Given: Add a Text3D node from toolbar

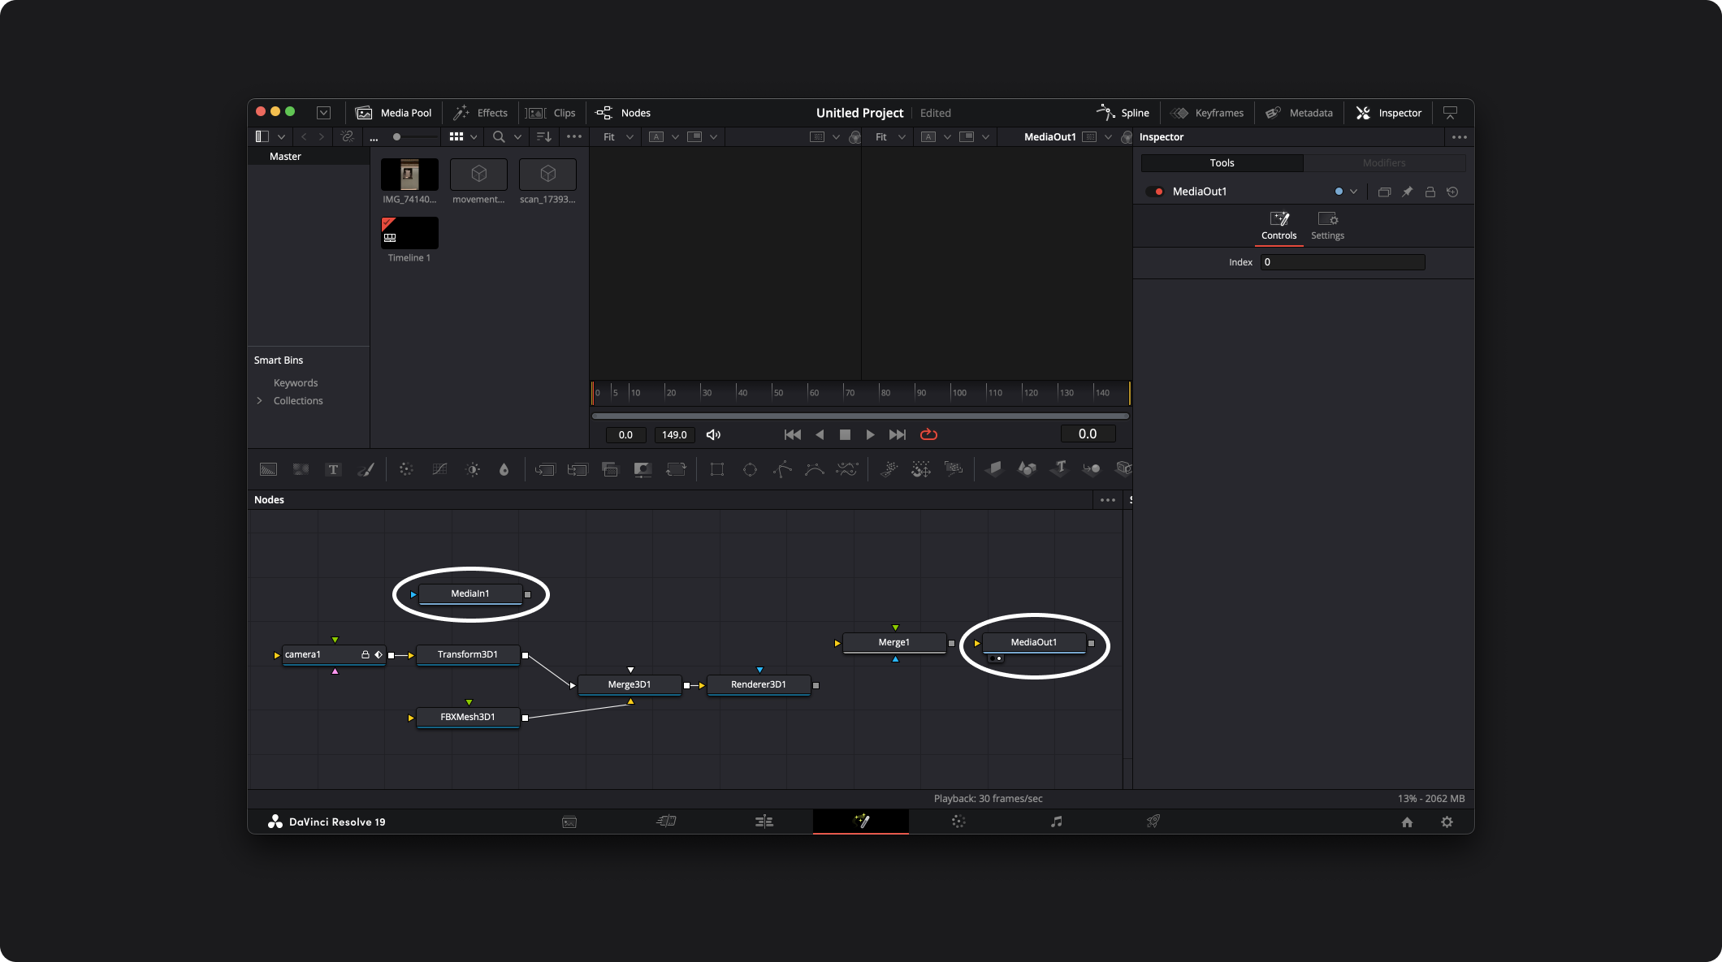Looking at the screenshot, I should 1059,468.
